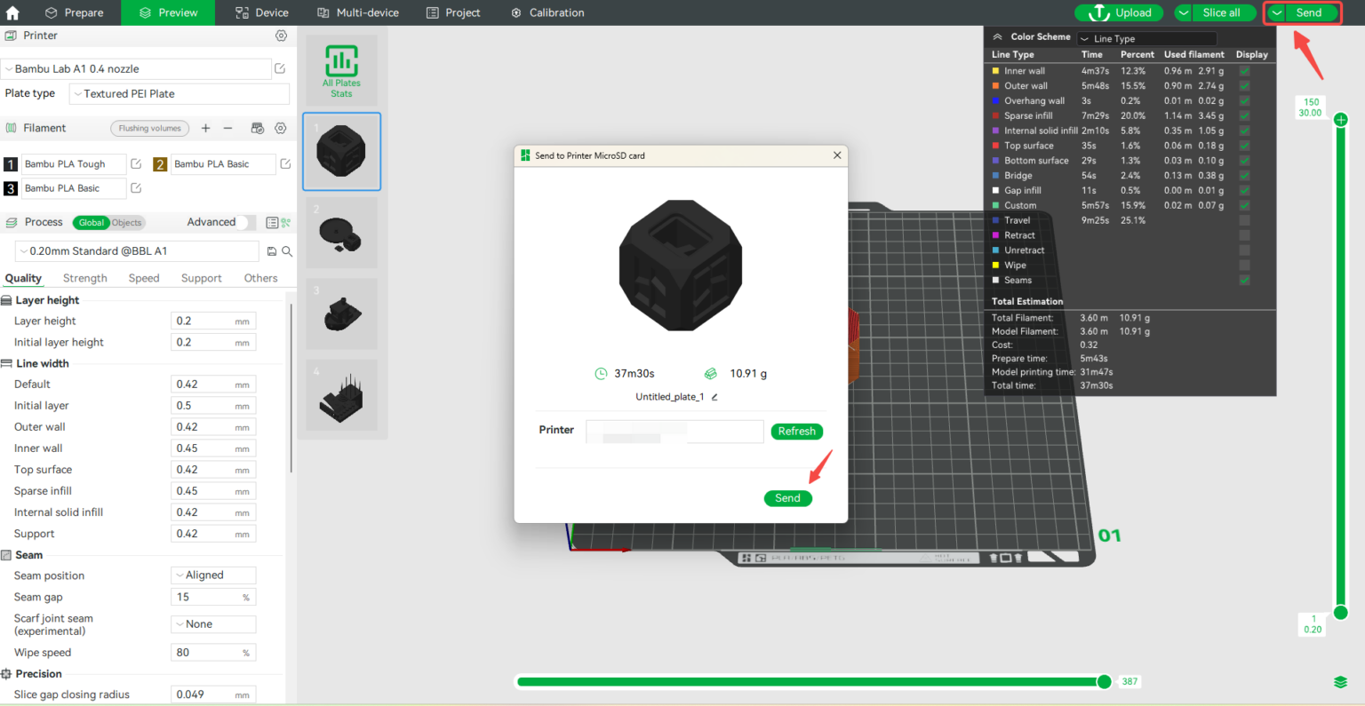Select plate 2 thumbnail in the sidebar
The image size is (1365, 706).
[341, 233]
